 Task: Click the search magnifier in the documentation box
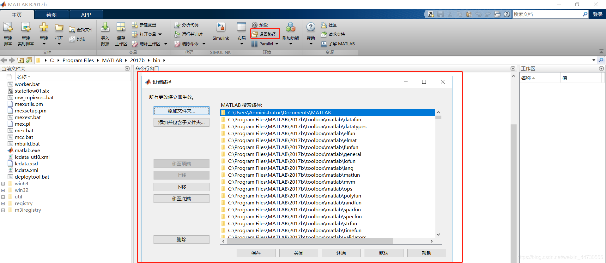585,14
